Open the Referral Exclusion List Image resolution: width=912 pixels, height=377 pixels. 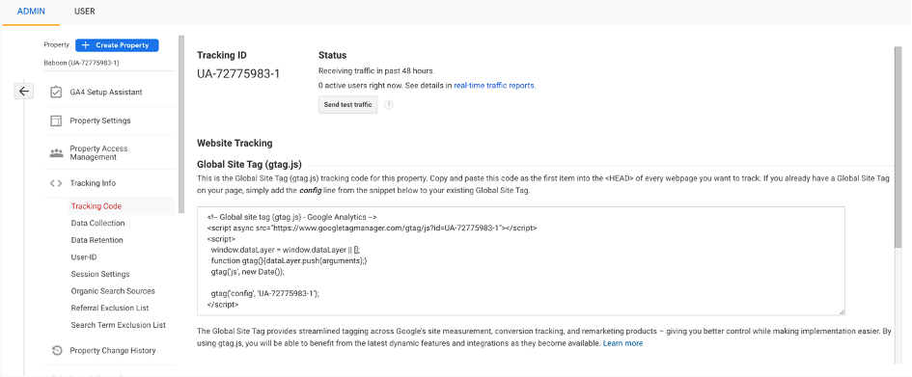click(110, 308)
